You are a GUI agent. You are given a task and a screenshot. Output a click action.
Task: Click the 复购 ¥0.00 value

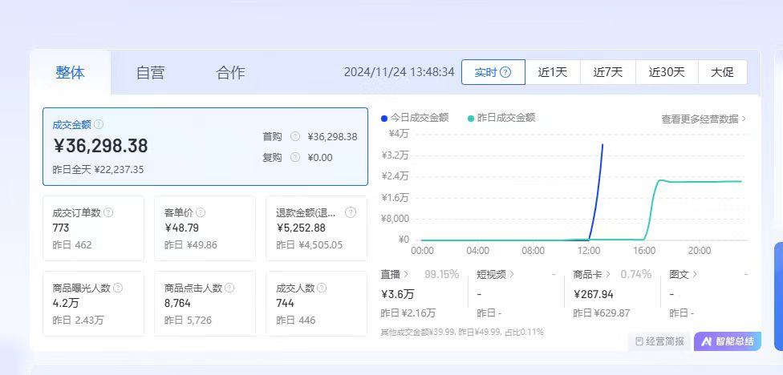319,158
